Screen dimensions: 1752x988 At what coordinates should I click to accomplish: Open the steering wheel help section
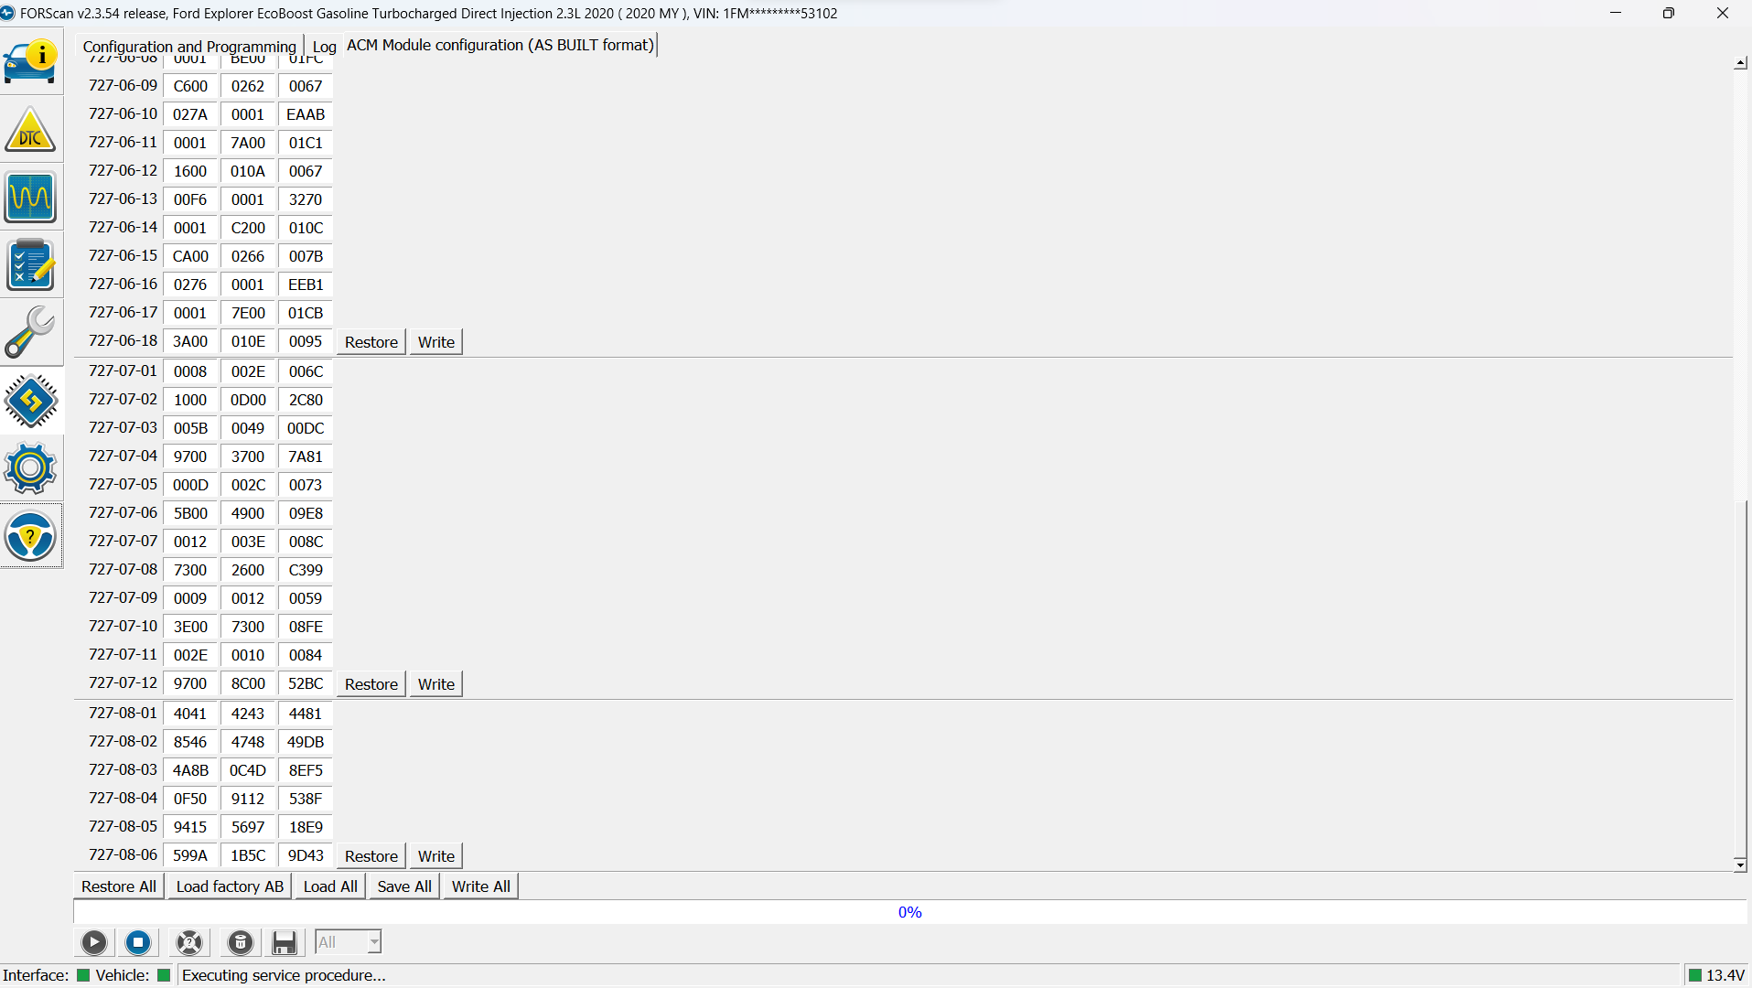pyautogui.click(x=31, y=536)
